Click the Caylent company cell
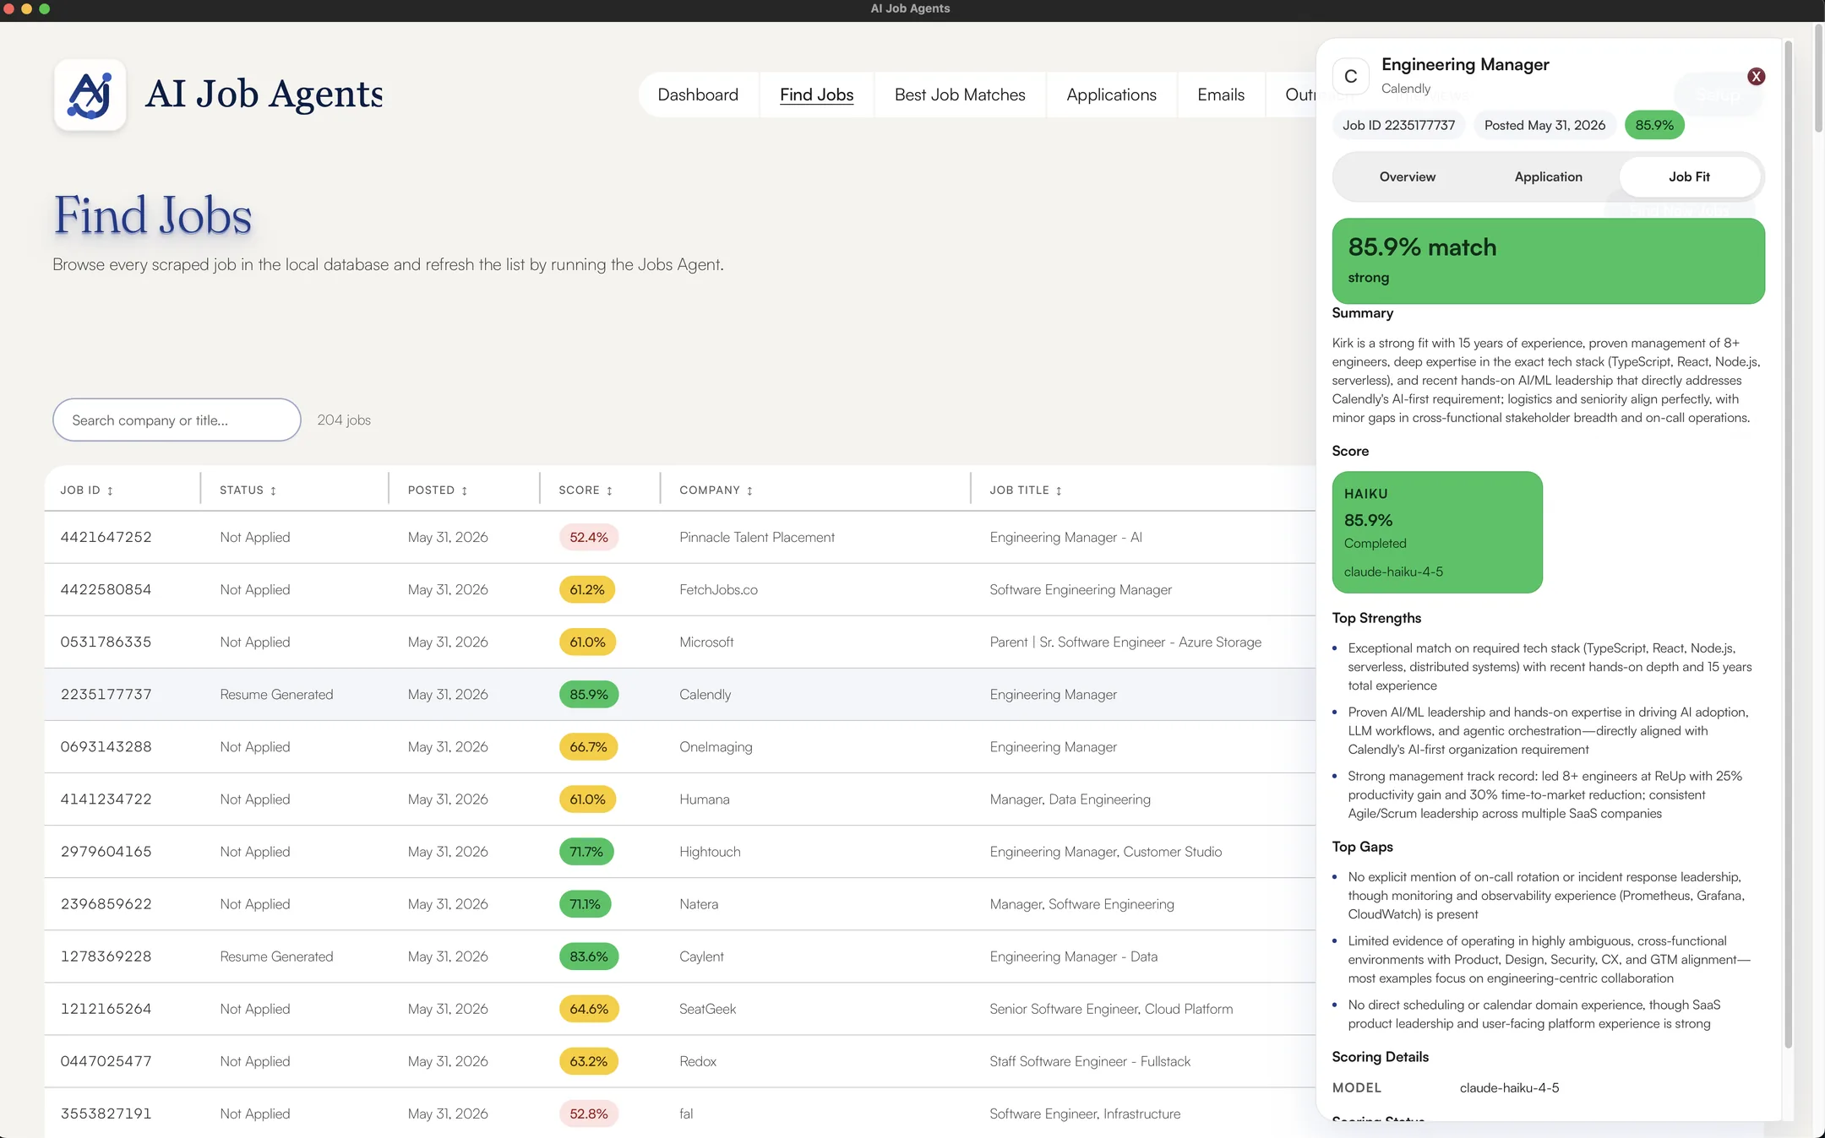1825x1138 pixels. coord(701,956)
